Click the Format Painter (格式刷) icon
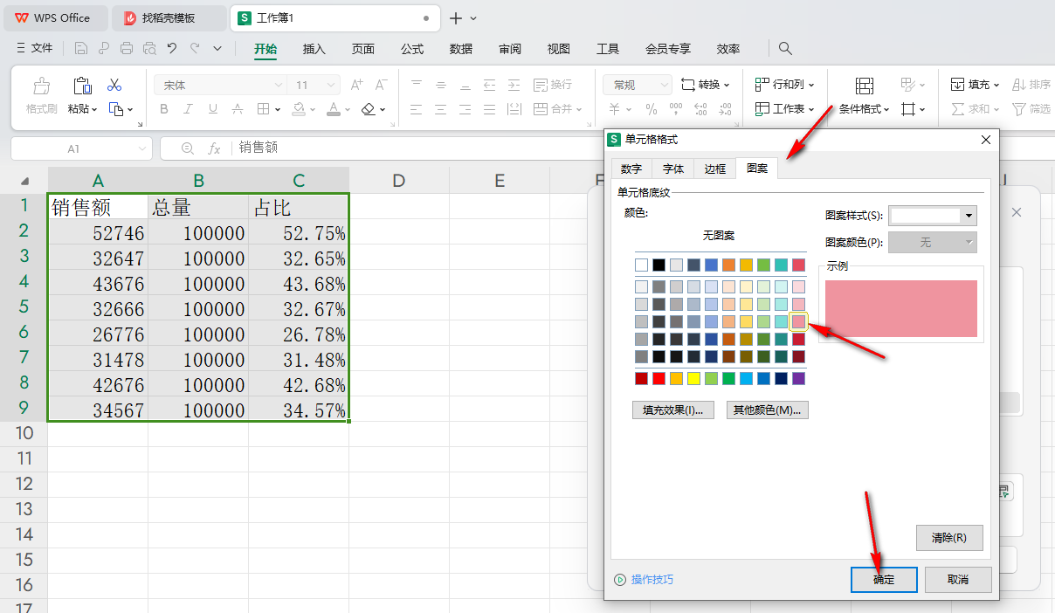1055x613 pixels. click(x=41, y=86)
